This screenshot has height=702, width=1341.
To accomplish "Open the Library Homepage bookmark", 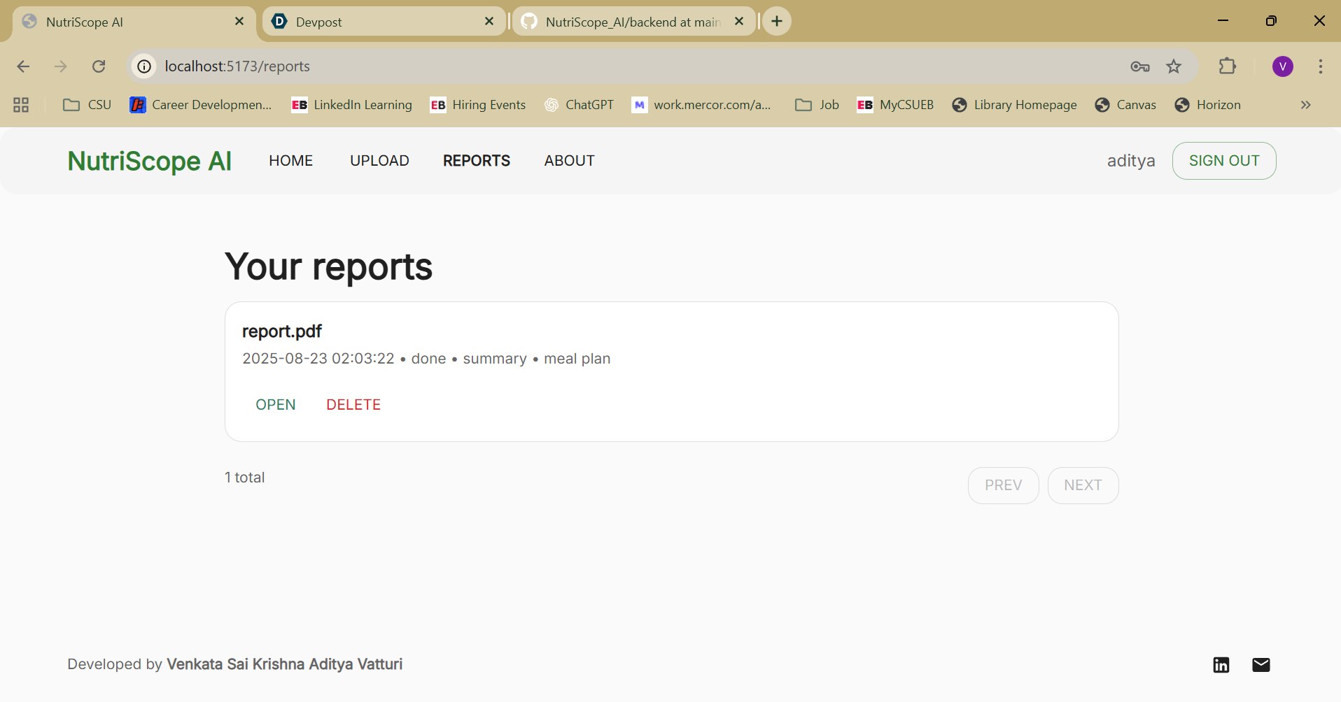I will (x=1015, y=105).
